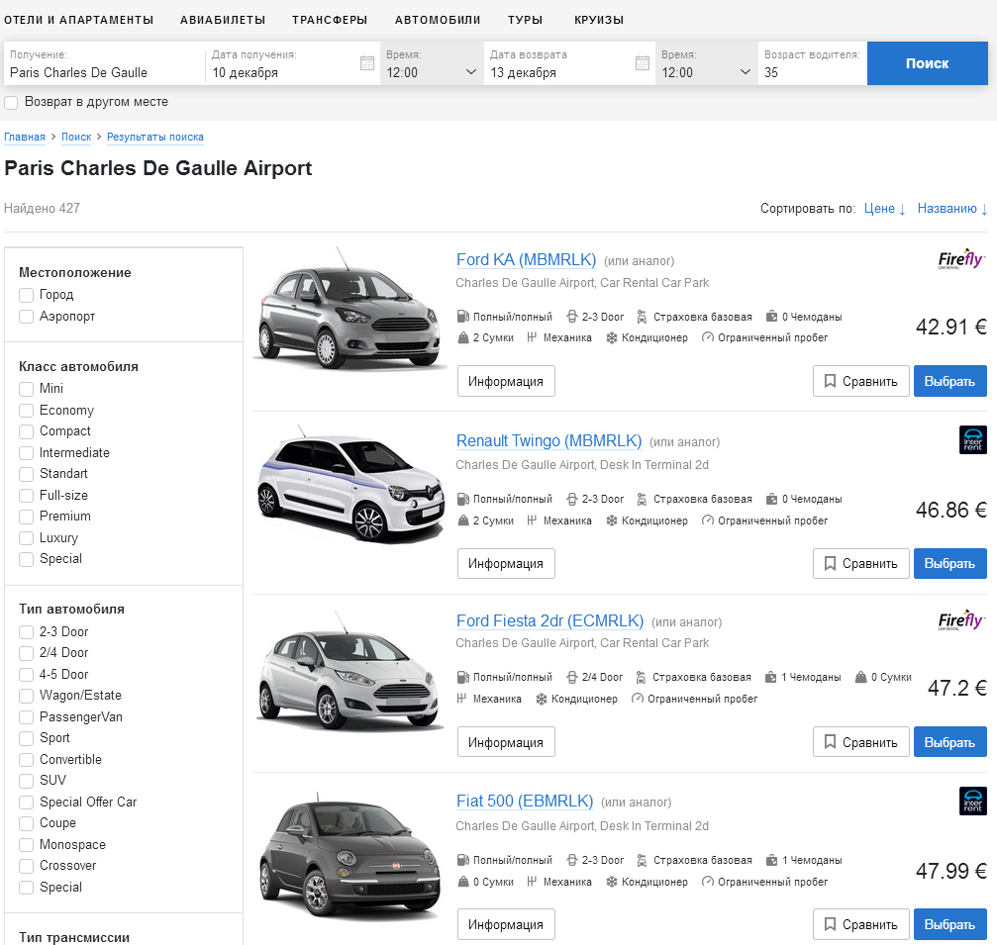The width and height of the screenshot is (997, 945).
Task: Click the Firefly logo on Ford KA
Action: click(x=961, y=259)
